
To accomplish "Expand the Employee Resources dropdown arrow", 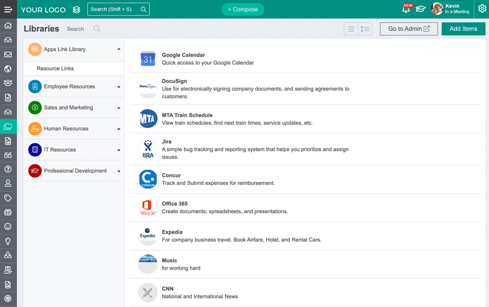I will coord(119,87).
